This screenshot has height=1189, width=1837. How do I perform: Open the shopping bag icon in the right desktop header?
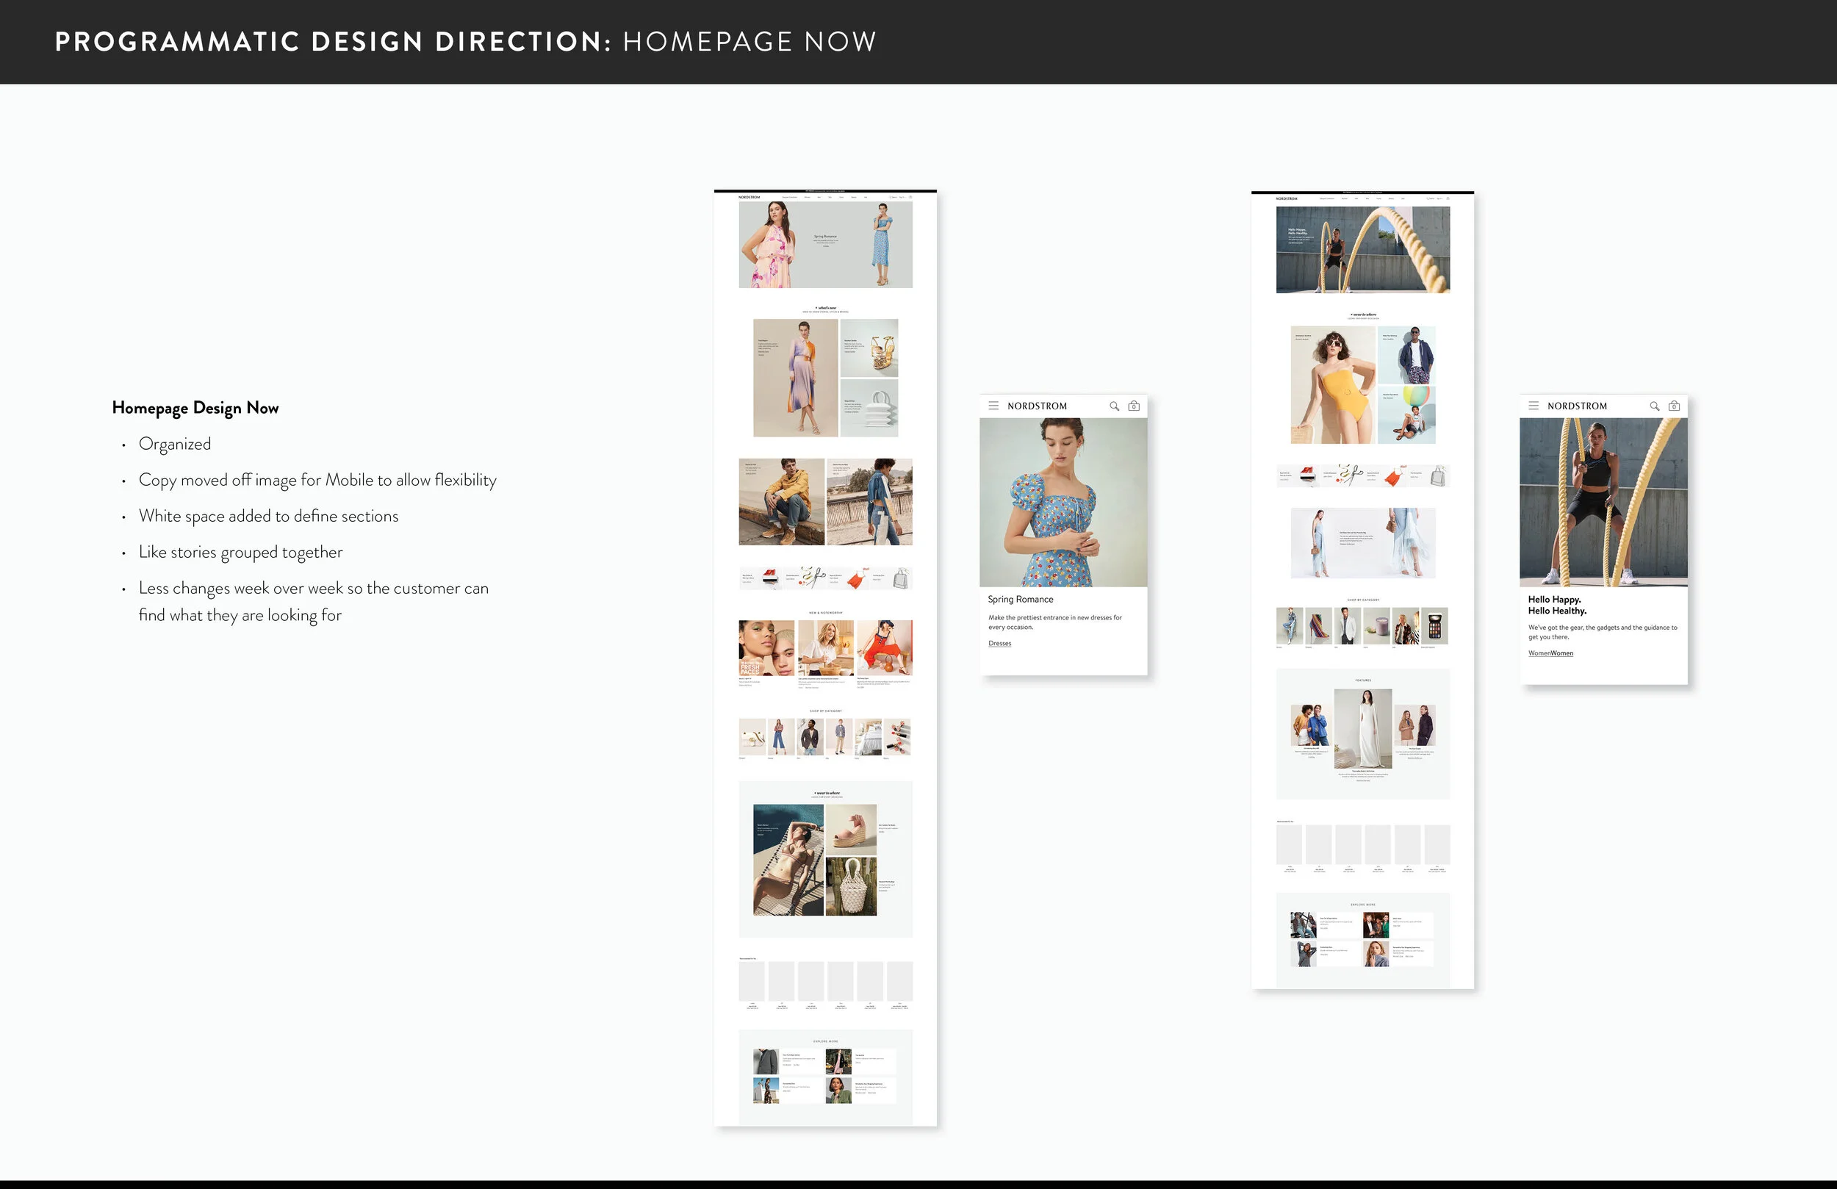(1449, 198)
